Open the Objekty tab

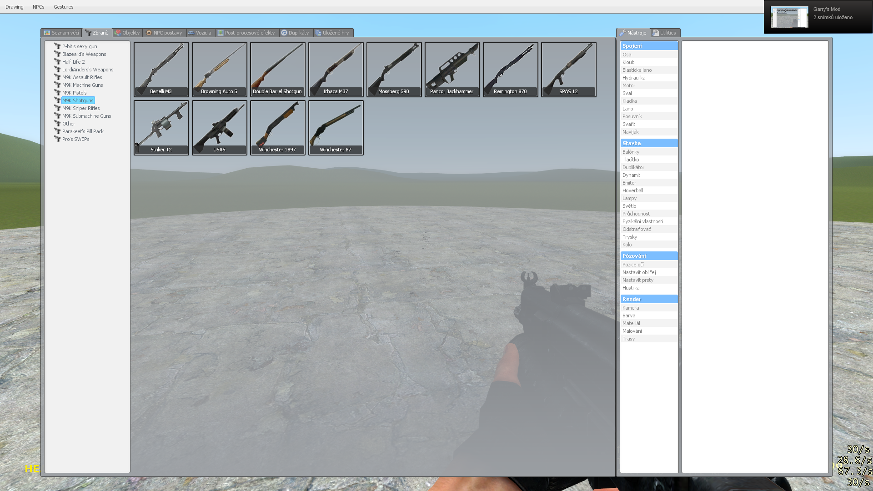128,33
